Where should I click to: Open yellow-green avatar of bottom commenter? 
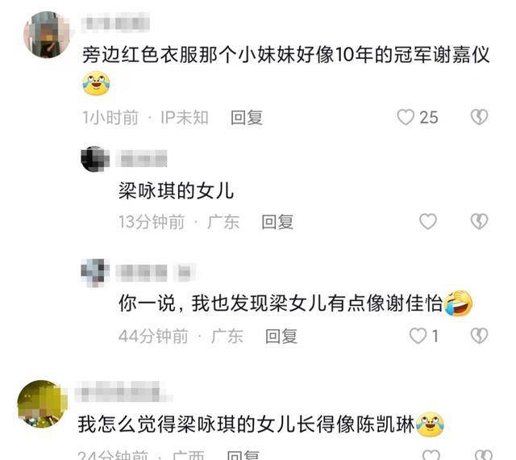point(43,404)
